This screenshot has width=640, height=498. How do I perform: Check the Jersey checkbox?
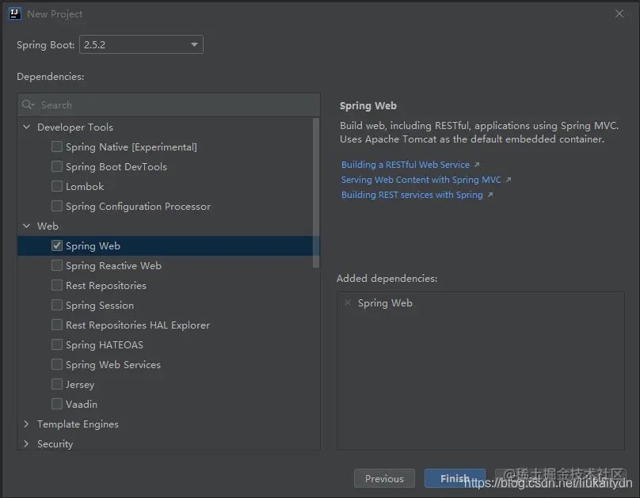(x=57, y=384)
